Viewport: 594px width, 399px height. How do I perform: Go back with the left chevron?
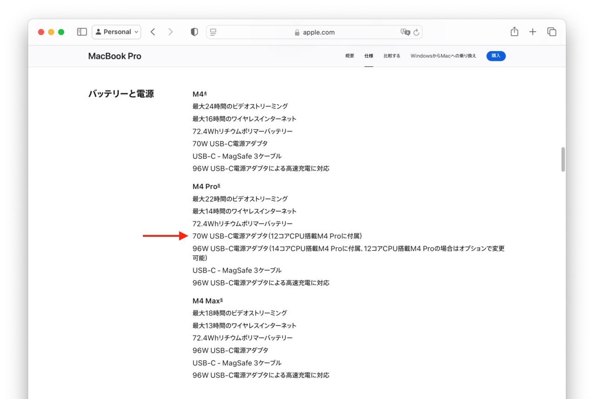(x=153, y=32)
